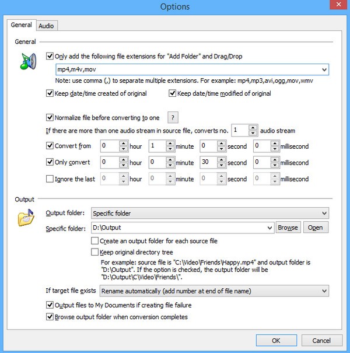
Task: Increase the audio stream number spinner
Action: 253,128
